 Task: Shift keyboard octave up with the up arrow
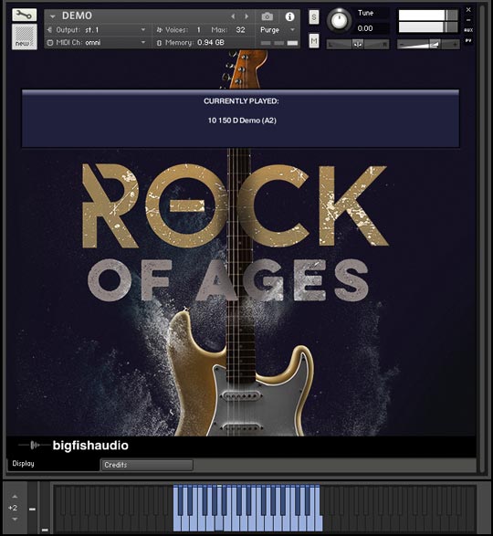tap(15, 497)
